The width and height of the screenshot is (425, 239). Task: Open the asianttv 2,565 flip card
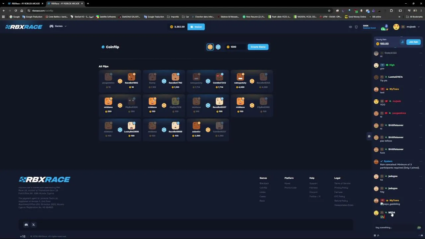click(208, 130)
